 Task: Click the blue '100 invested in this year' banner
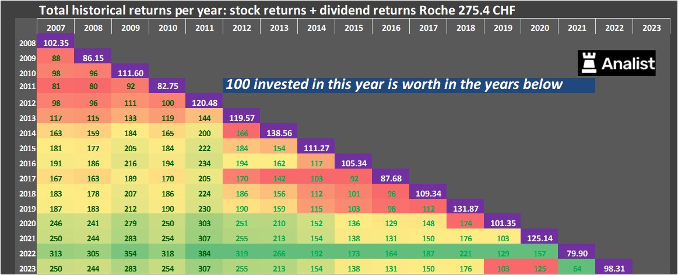[408, 85]
